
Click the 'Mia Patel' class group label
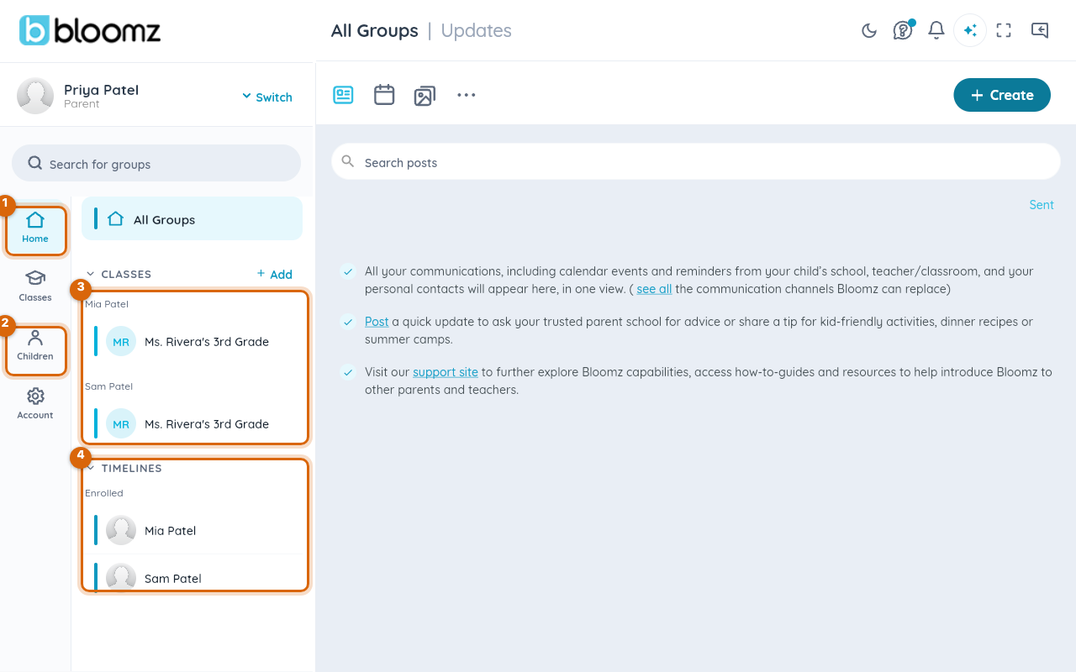[107, 304]
